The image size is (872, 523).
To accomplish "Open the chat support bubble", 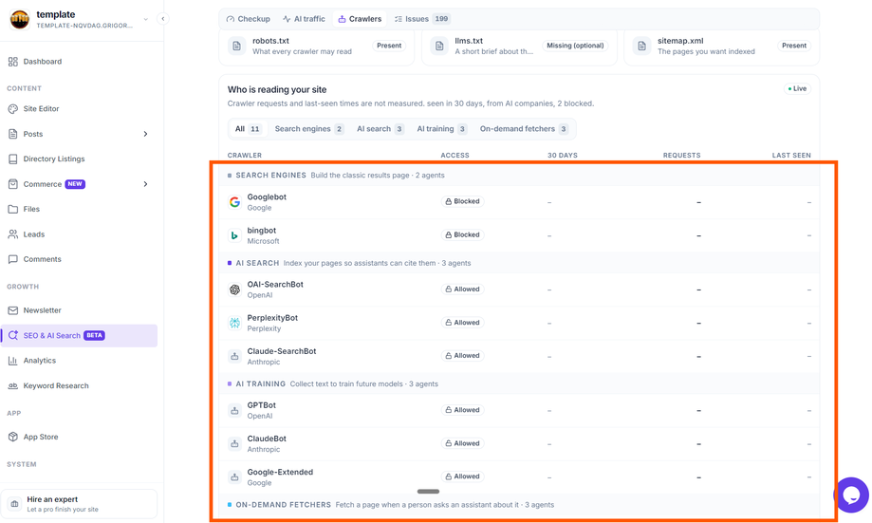I will [x=851, y=495].
